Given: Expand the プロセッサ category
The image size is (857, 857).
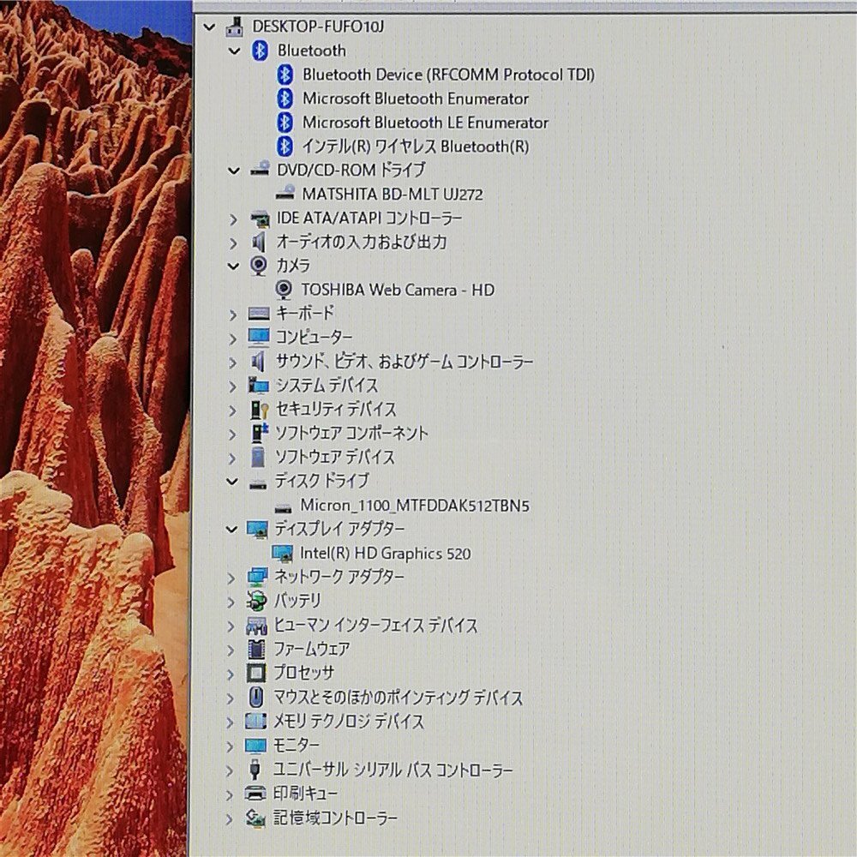Looking at the screenshot, I should 231,674.
